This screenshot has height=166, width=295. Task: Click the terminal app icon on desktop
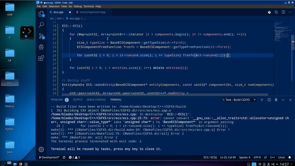tap(27, 33)
